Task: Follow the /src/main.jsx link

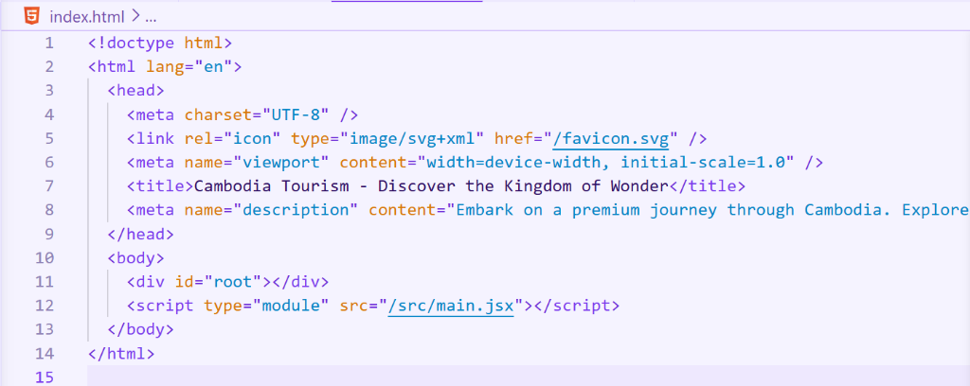Action: click(452, 306)
